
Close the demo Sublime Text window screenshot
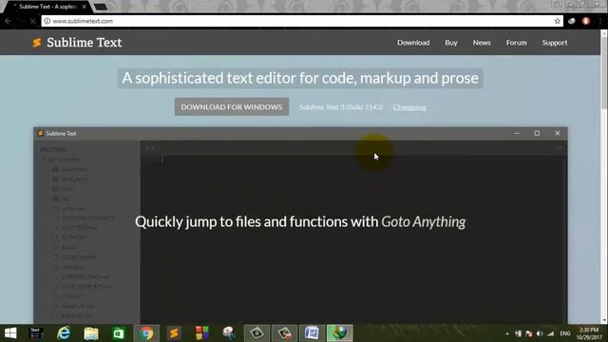(558, 133)
